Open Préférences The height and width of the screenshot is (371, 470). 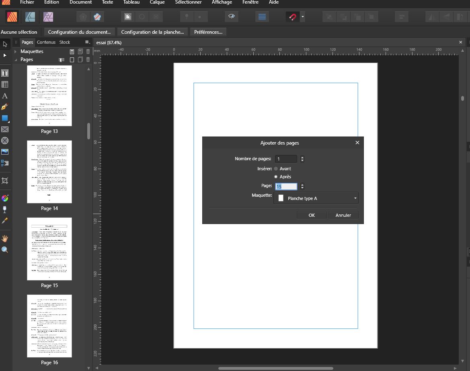[208, 32]
